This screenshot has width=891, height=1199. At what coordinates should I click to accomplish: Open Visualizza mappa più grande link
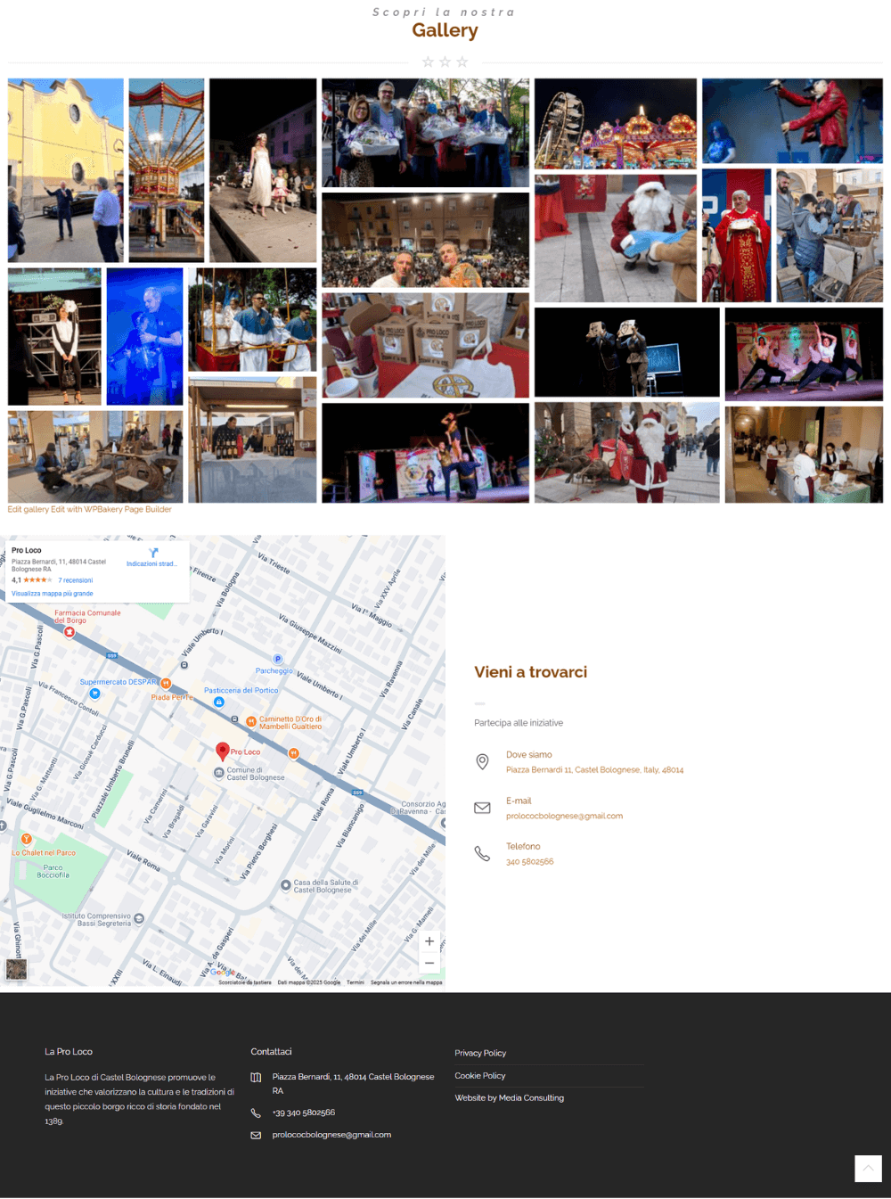point(53,594)
